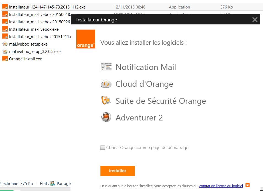The width and height of the screenshot is (263, 191).
Task: Click the 'Installateur Orange' title bar text
Action: pos(96,20)
